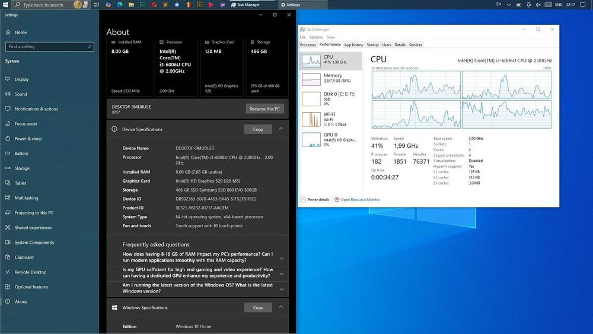This screenshot has height=334, width=593.
Task: Switch to App history tab
Action: point(353,44)
